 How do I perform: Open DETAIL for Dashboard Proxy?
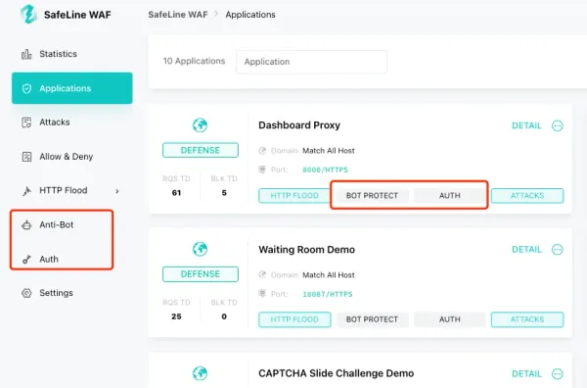click(526, 125)
